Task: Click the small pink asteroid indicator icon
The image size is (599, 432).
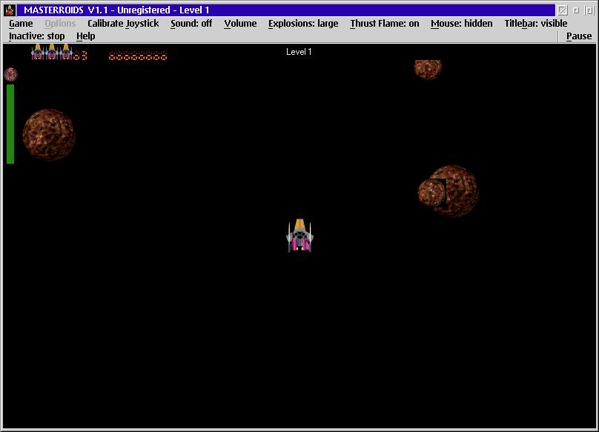Action: [x=10, y=74]
